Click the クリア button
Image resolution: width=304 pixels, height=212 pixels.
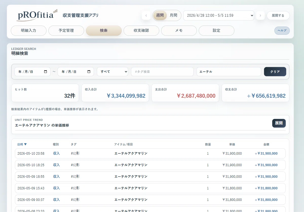point(275,72)
